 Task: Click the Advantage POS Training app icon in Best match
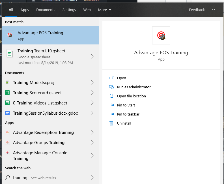pyautogui.click(x=10, y=35)
